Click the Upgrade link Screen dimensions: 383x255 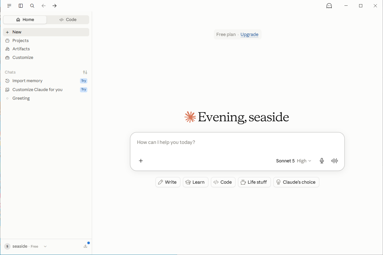point(249,35)
